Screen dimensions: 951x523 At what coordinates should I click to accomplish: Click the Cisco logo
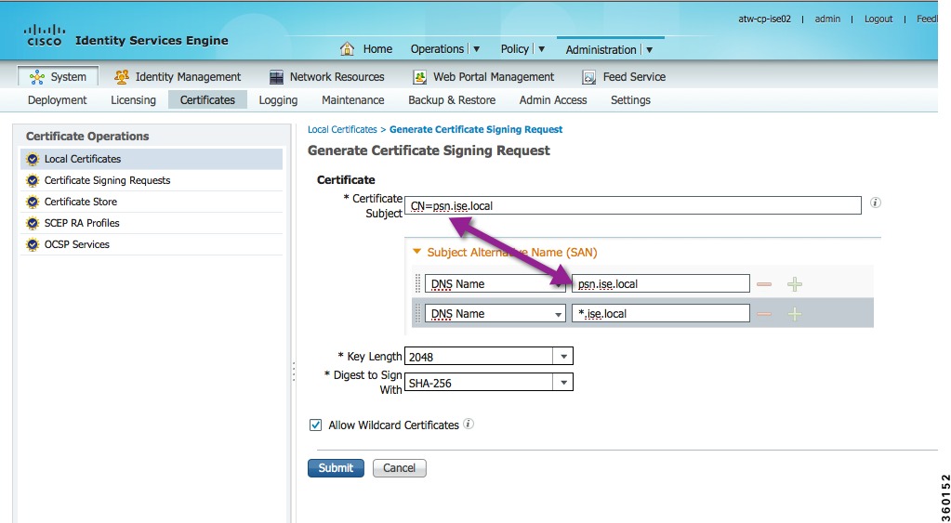[44, 35]
